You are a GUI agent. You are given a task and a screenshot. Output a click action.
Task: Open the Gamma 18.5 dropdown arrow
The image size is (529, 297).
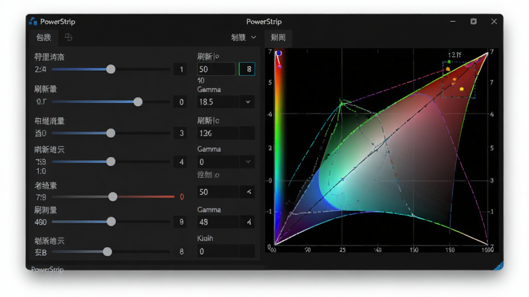pyautogui.click(x=248, y=102)
